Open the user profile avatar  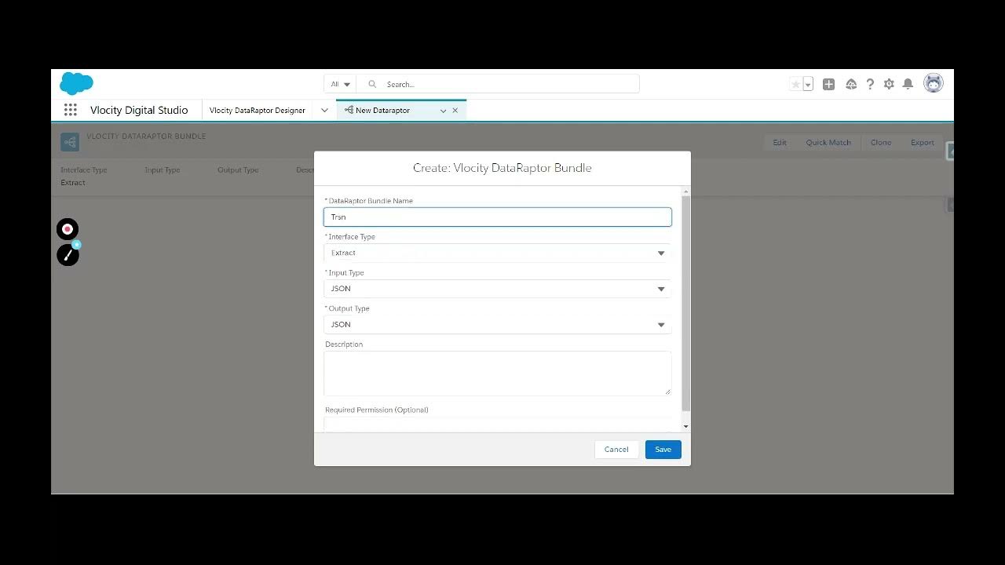tap(934, 83)
